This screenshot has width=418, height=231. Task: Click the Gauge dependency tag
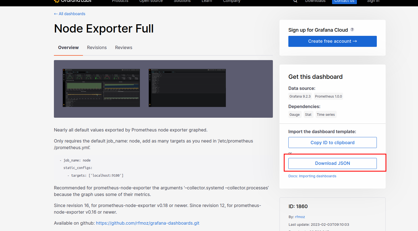294,115
